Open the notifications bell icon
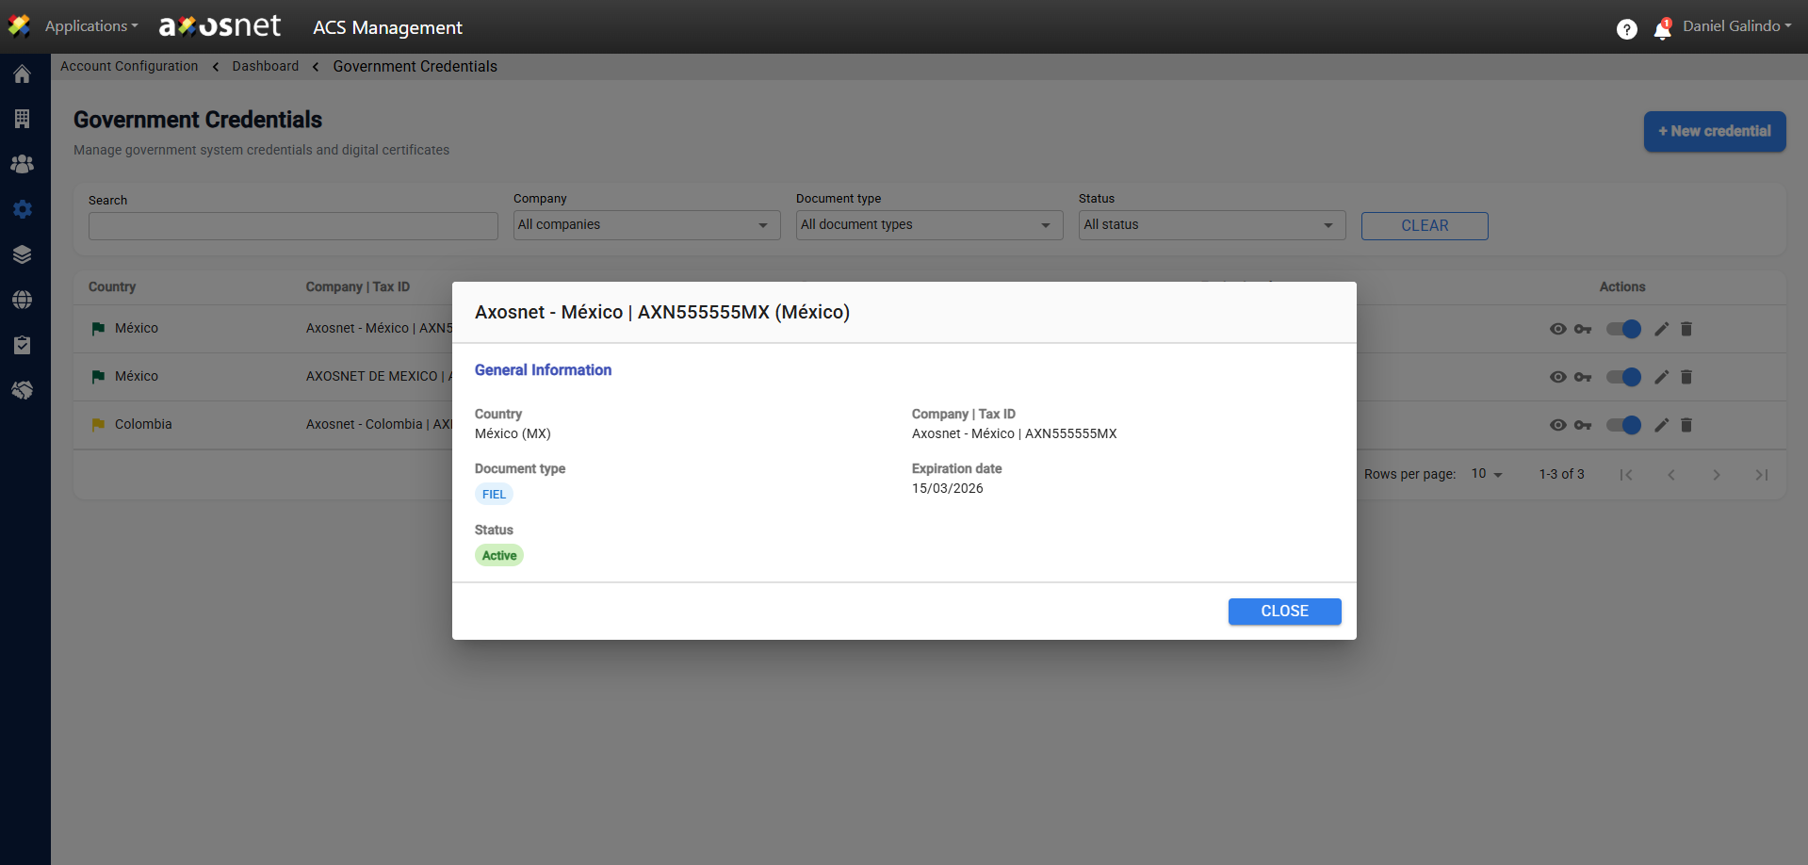 pyautogui.click(x=1662, y=30)
